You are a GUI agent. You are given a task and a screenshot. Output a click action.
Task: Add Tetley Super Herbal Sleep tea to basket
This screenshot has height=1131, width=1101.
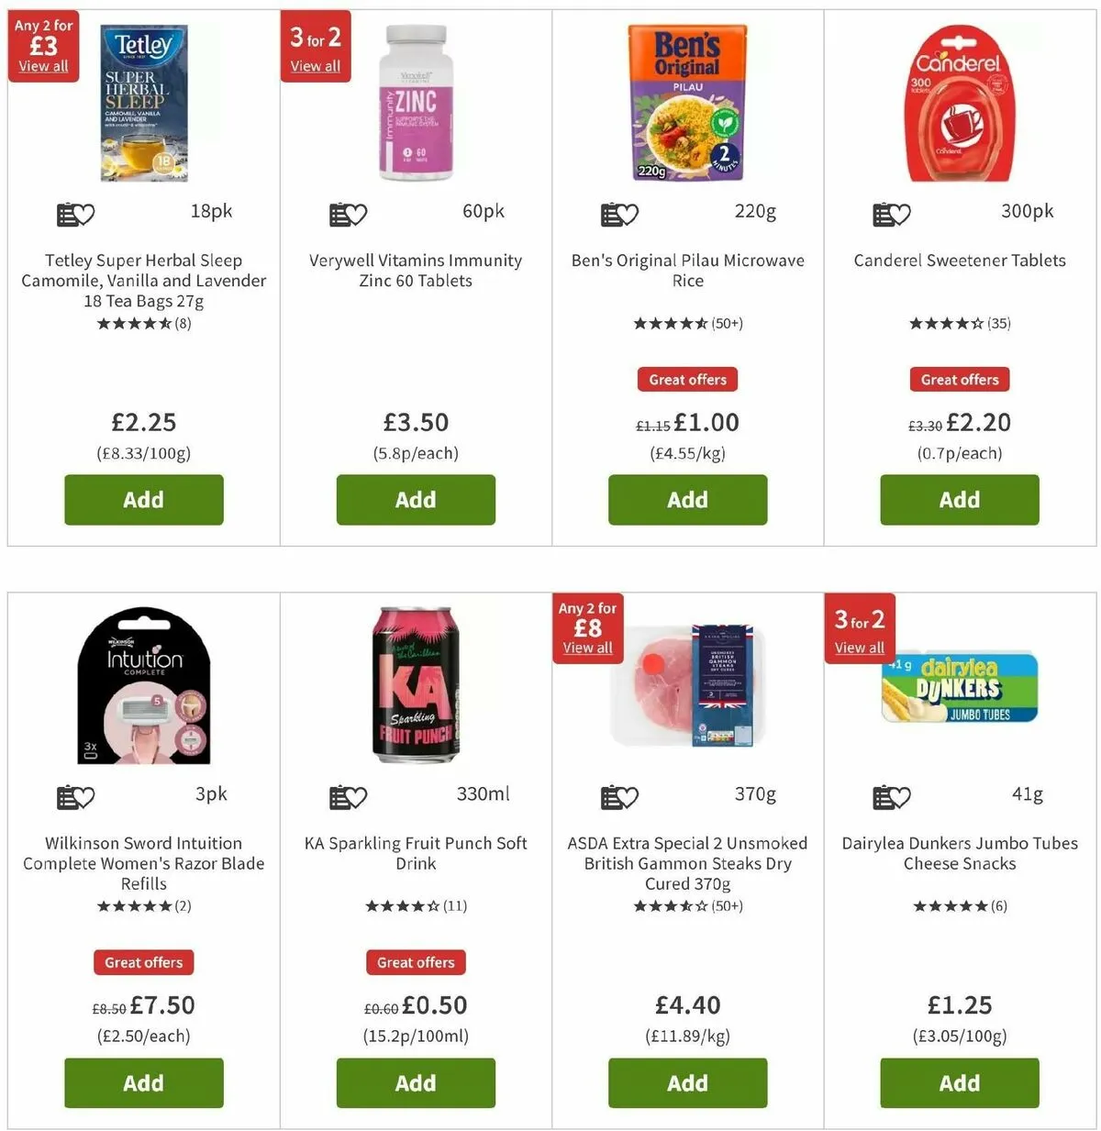144,500
